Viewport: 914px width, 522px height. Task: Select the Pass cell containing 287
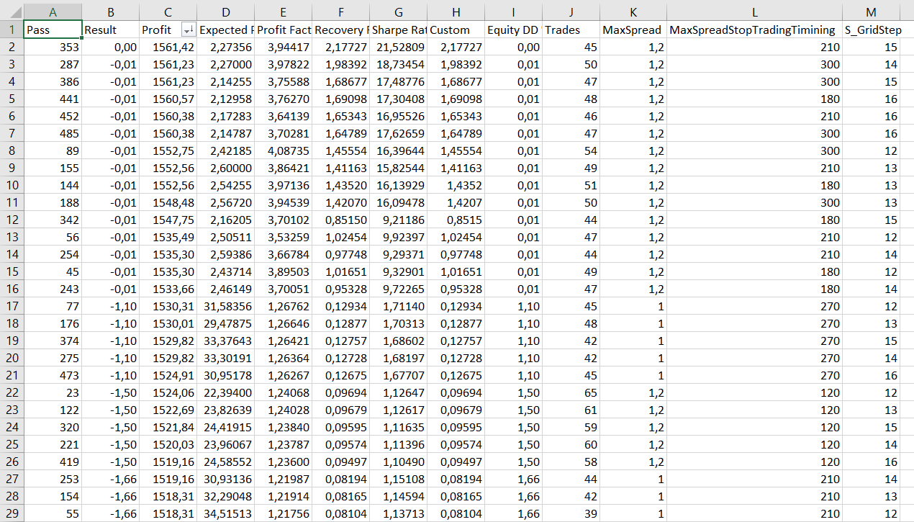click(53, 64)
